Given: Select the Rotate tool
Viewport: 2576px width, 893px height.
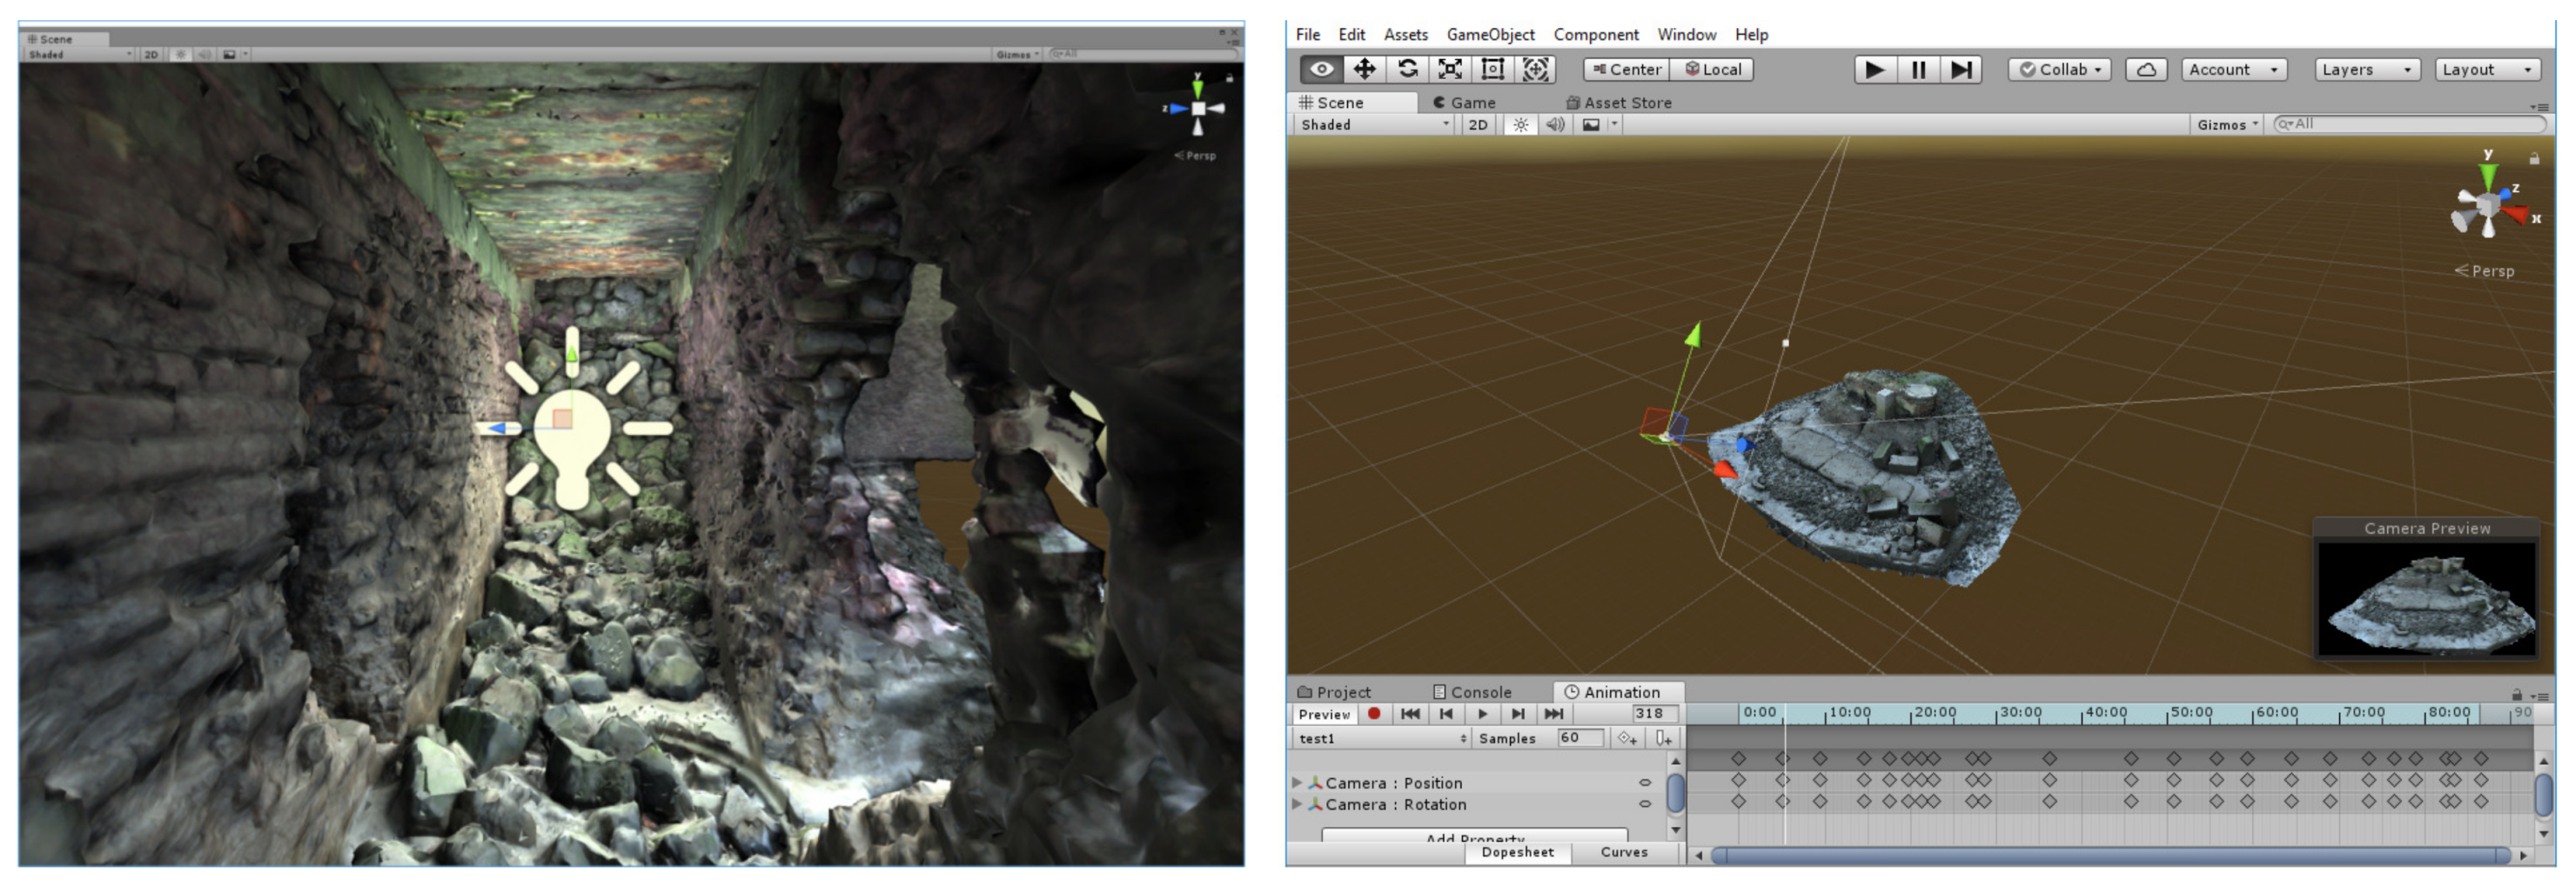Looking at the screenshot, I should tap(1407, 69).
